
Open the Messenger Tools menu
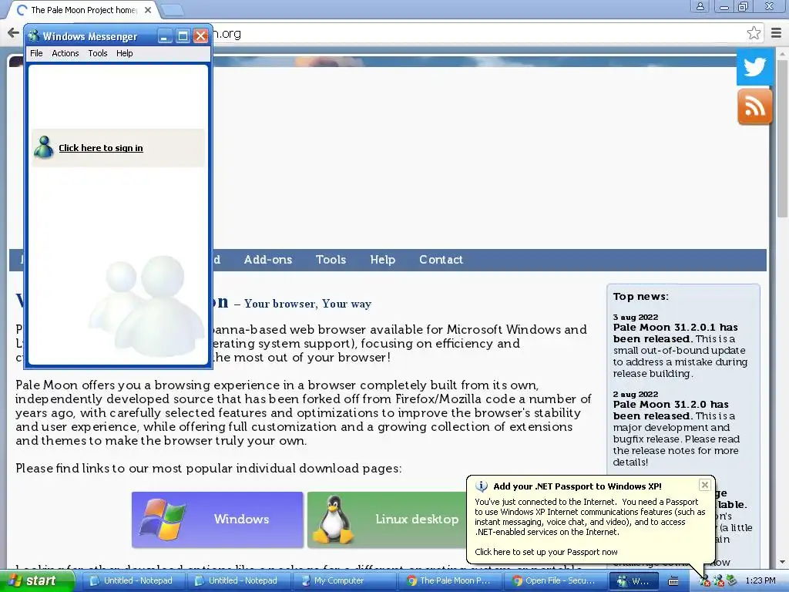click(98, 53)
